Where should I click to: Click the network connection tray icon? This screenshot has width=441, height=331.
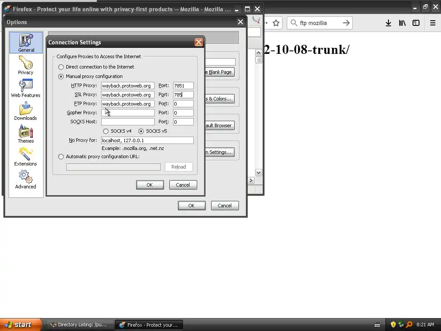tap(401, 325)
